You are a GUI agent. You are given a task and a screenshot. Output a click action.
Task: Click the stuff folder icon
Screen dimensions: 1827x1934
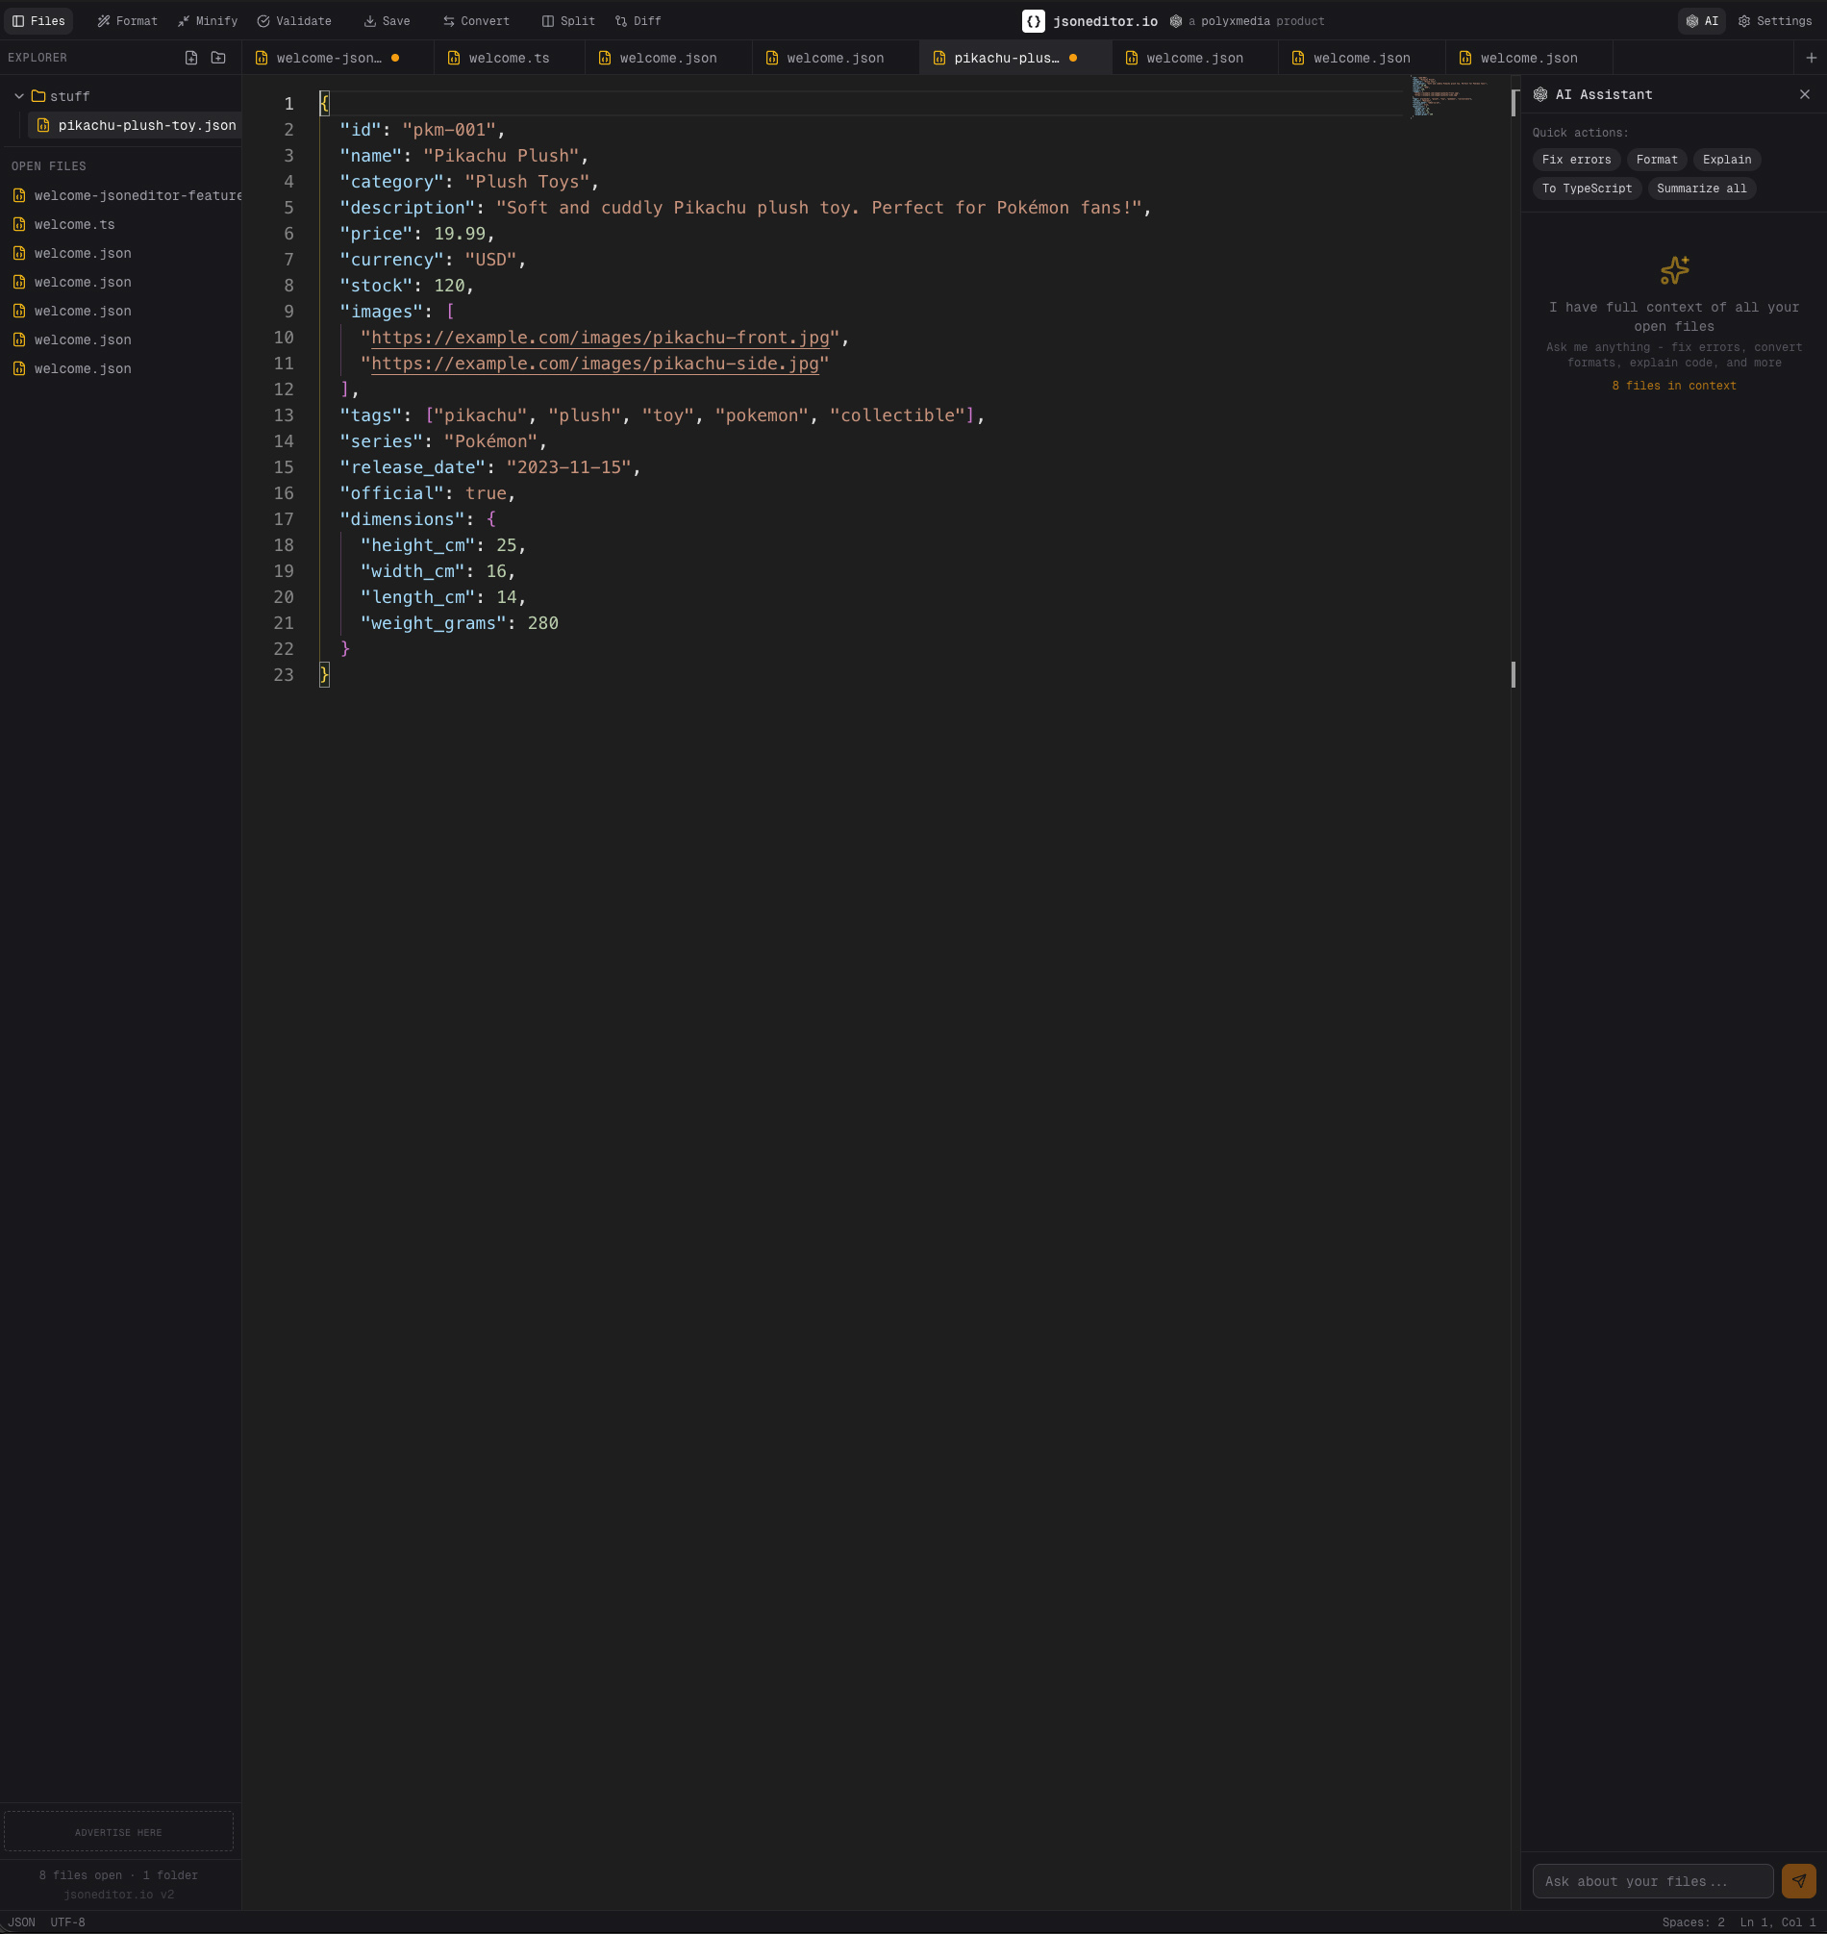pyautogui.click(x=38, y=96)
